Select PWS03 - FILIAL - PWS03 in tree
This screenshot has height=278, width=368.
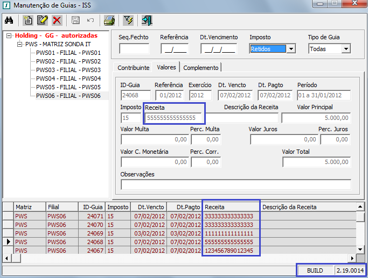click(x=68, y=70)
